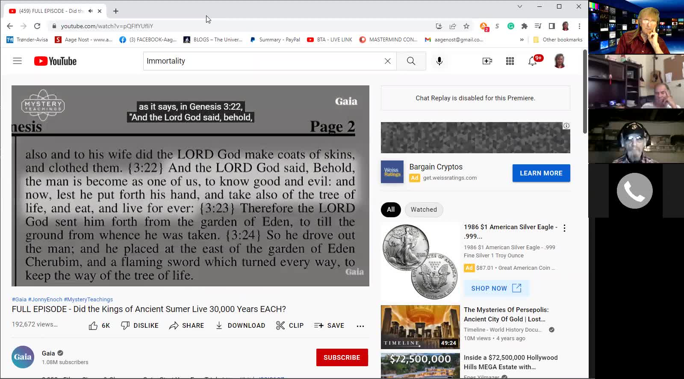This screenshot has height=379, width=684.
Task: Download the video
Action: pyautogui.click(x=240, y=326)
